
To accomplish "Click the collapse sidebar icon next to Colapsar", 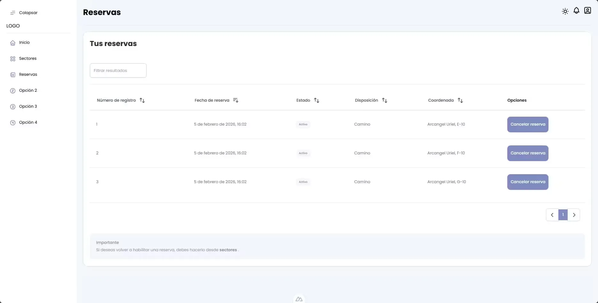I will coord(13,12).
